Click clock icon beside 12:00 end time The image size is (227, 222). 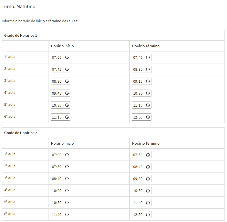pos(148,117)
